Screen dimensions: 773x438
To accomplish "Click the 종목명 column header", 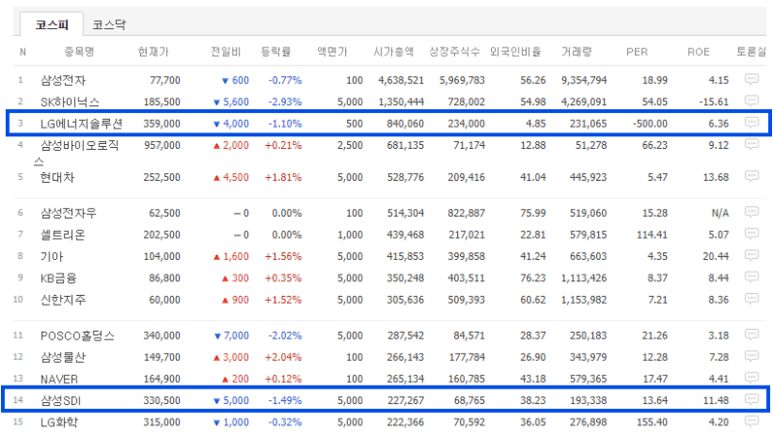I will (79, 52).
